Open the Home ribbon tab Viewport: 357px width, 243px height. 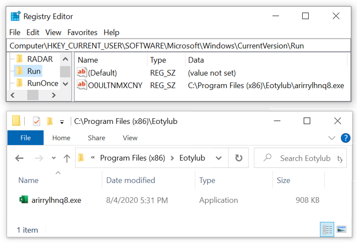61,138
